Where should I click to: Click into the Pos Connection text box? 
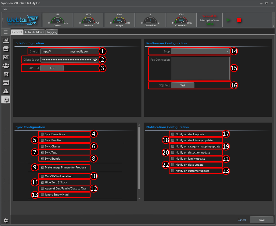click(x=200, y=68)
